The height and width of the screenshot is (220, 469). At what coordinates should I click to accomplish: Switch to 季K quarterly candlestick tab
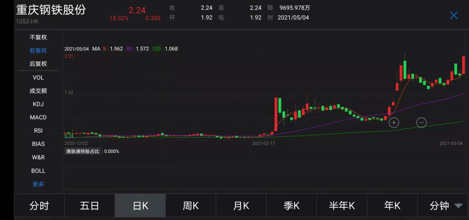[x=291, y=206]
